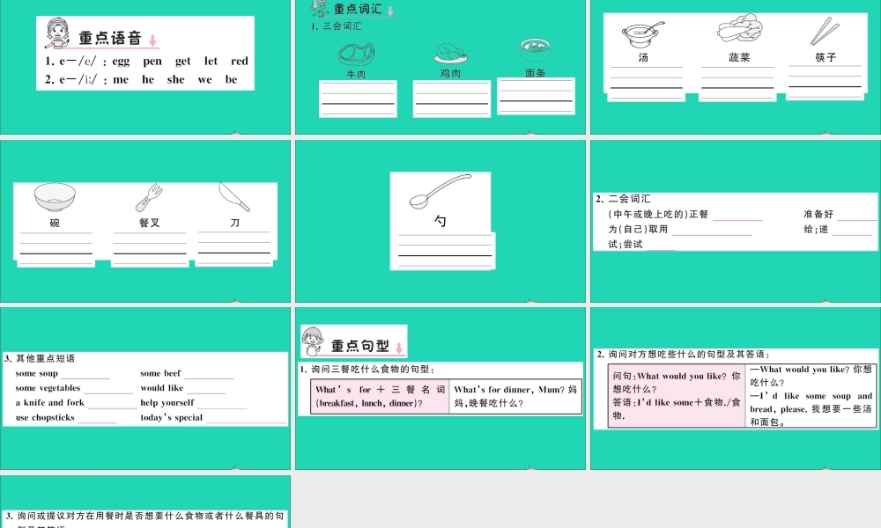881x528 pixels.
Task: Click the soup 汤 bowl picture
Action: pyautogui.click(x=642, y=35)
